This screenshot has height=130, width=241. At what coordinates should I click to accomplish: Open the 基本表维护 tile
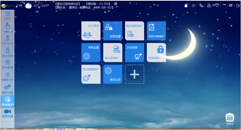[113, 53]
